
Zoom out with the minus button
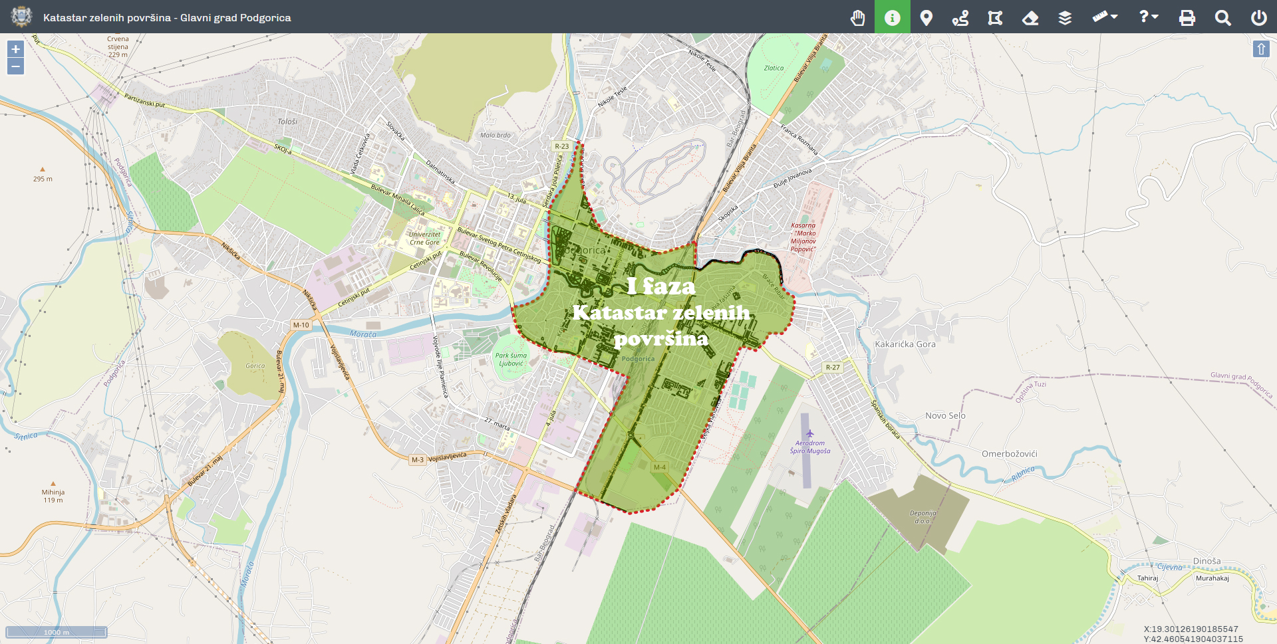[15, 66]
